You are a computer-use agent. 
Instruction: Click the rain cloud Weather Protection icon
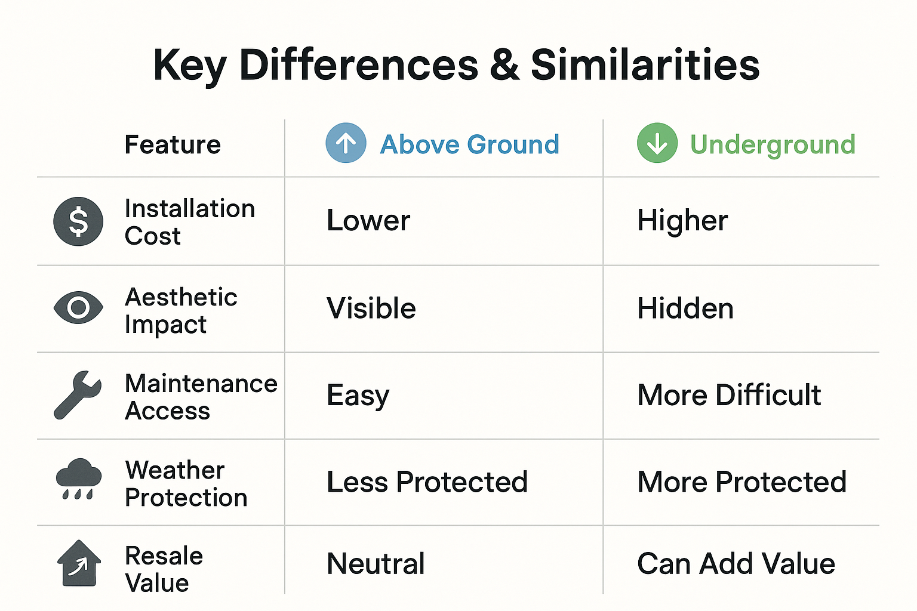tap(78, 479)
